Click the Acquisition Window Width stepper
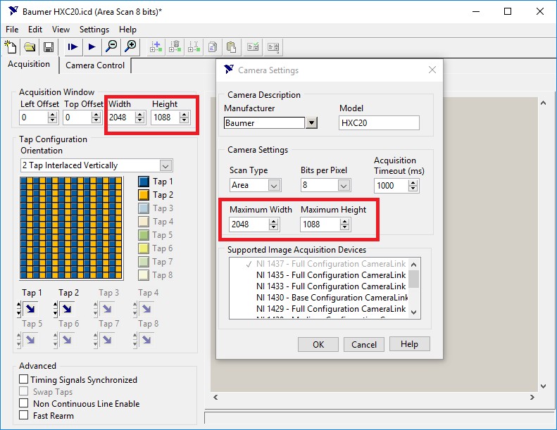 pyautogui.click(x=140, y=118)
